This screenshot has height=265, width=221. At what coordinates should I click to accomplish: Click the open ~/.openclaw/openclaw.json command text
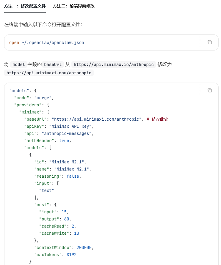click(47, 42)
